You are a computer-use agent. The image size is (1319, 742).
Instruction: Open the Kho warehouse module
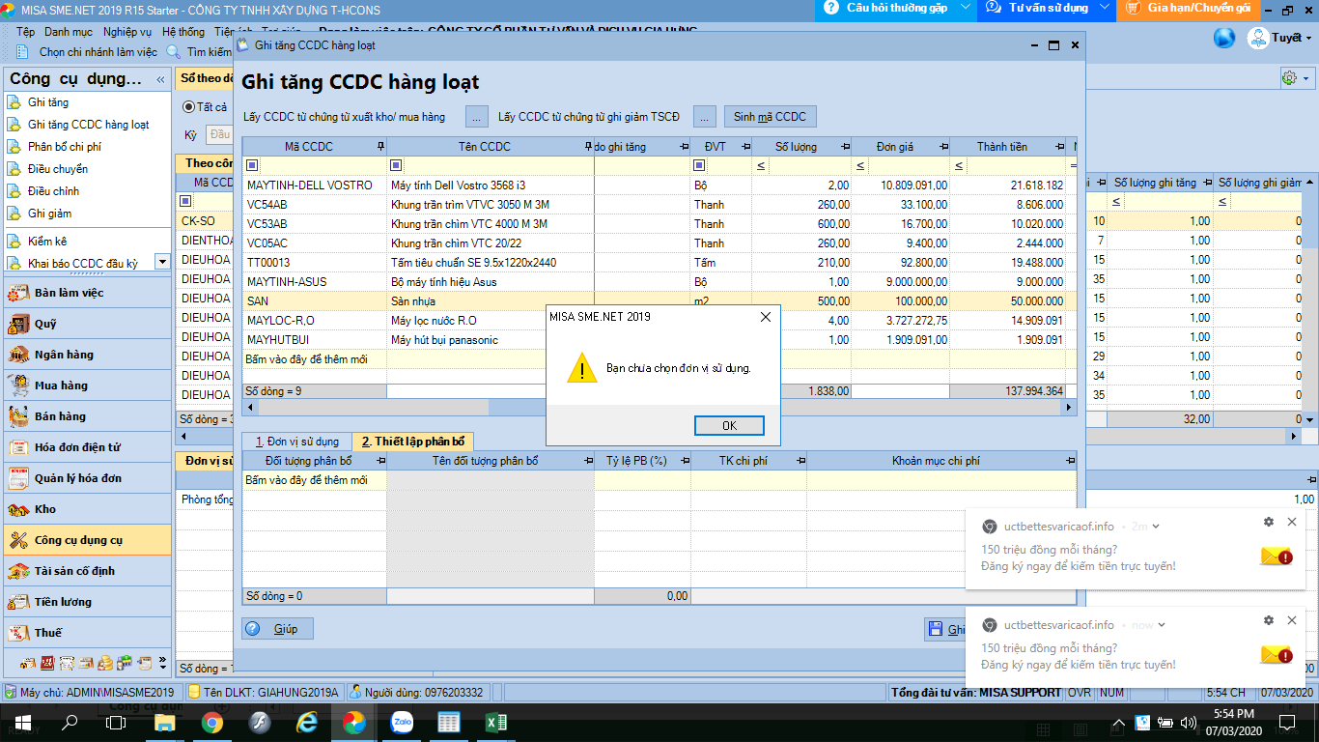pos(86,509)
